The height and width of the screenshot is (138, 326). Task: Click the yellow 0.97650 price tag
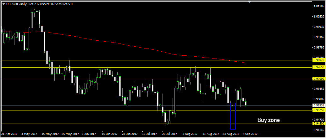pos(319,68)
